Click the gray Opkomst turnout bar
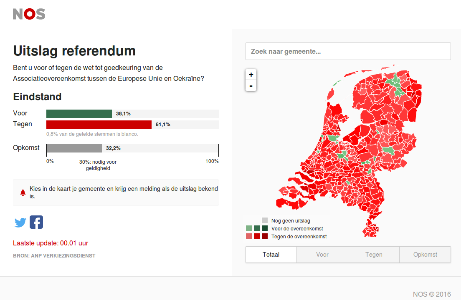This screenshot has width=461, height=300. (x=74, y=148)
